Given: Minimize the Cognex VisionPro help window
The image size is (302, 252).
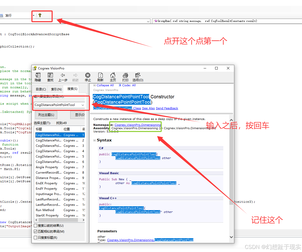Looking at the screenshot, I should pyautogui.click(x=205, y=68).
